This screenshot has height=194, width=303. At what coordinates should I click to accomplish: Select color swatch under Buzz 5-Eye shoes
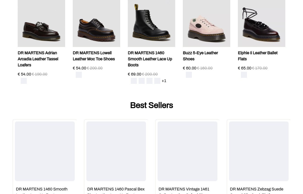coord(189,75)
